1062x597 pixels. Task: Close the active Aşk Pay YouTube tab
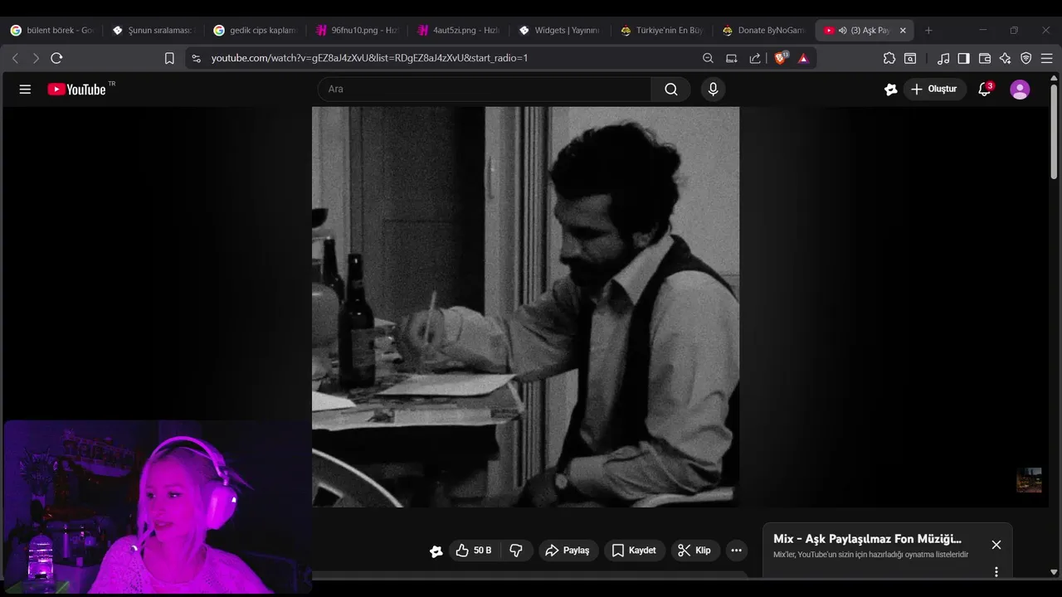[x=903, y=30]
